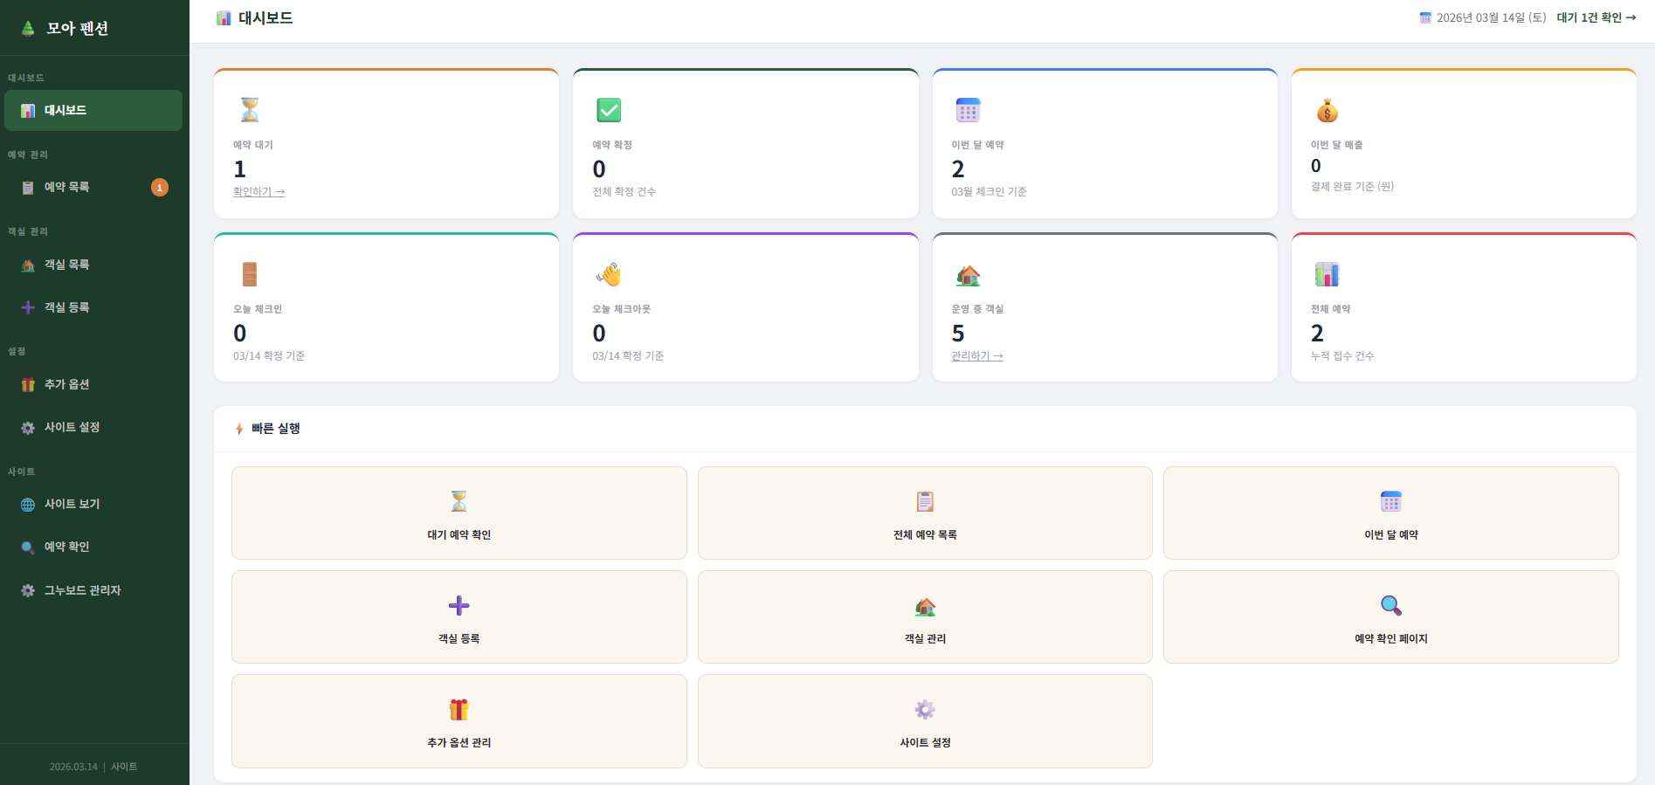The height and width of the screenshot is (785, 1655).
Task: Click the gift icon in 추가 옵션 관리 tile
Action: click(x=459, y=709)
